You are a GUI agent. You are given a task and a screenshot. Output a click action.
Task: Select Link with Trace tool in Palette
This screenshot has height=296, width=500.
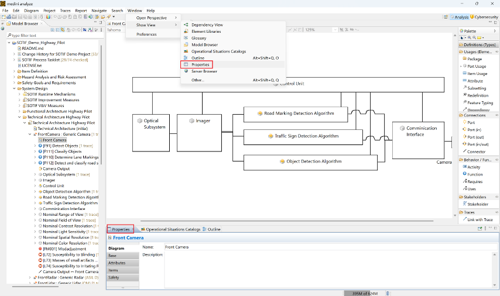click(477, 219)
